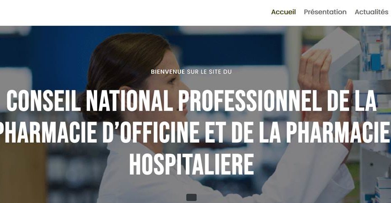Click the word "NATIONAL" in the title
Screen dimensions: 391x203
point(129,100)
